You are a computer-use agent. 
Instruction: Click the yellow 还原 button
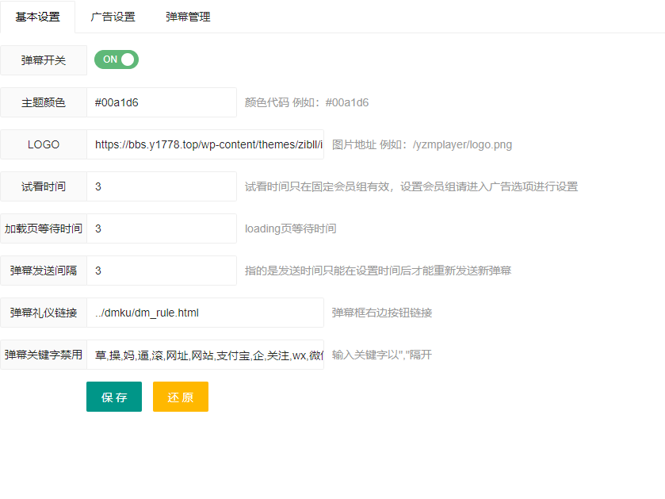coord(180,397)
